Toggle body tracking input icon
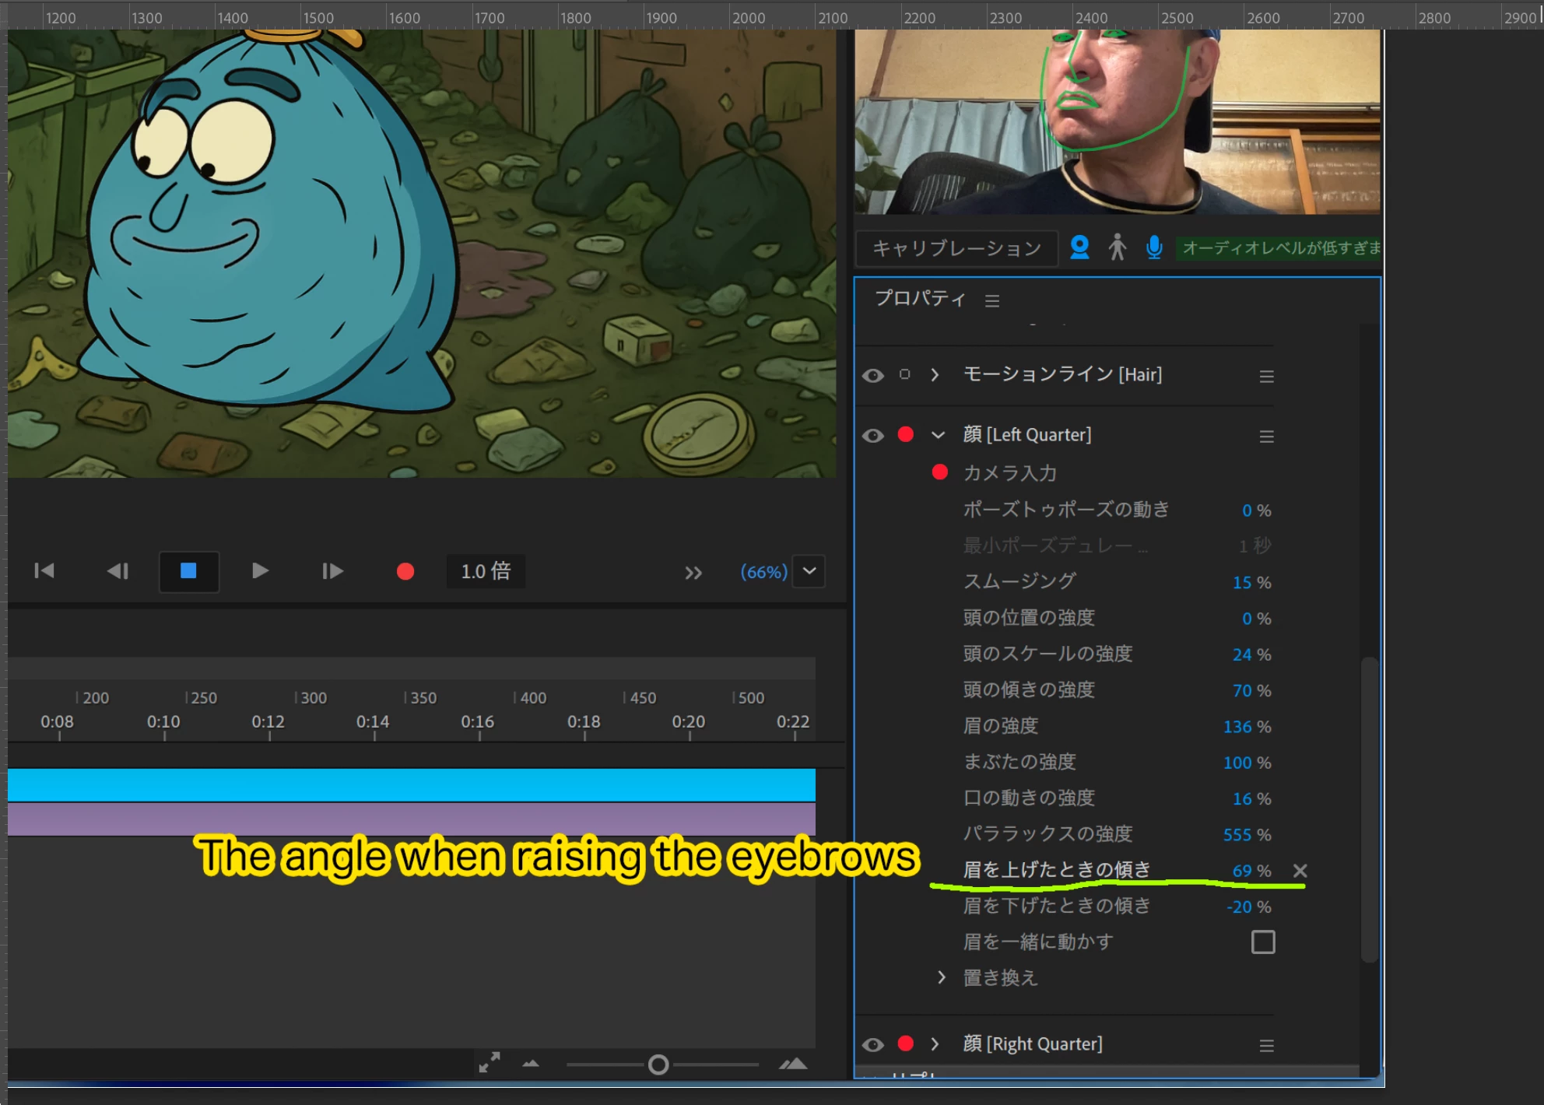1544x1105 pixels. tap(1118, 247)
